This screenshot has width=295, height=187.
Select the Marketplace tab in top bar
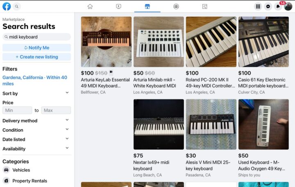pos(147,6)
